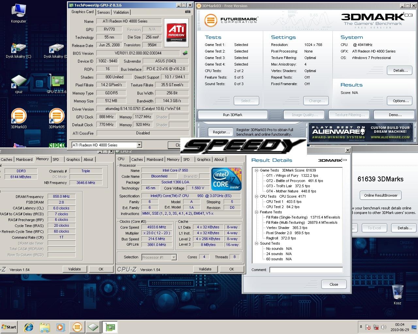
Task: Click the 858.0 MHz DRAM Frequency value
Action: [x=61, y=196]
